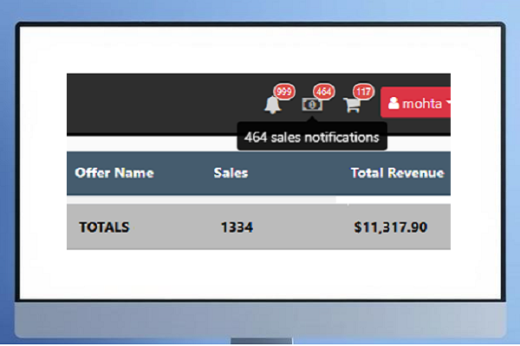Screen dimensions: 520x346
Task: Sort by Sales column header
Action: pos(231,173)
